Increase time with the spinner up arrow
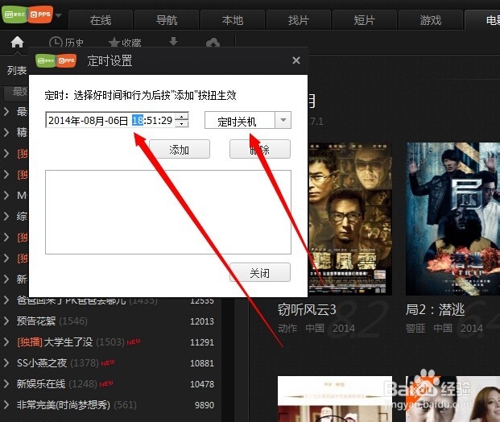 [x=182, y=116]
